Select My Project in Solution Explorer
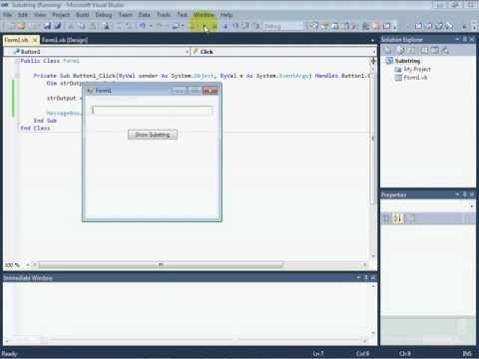479x359 pixels. [x=417, y=69]
